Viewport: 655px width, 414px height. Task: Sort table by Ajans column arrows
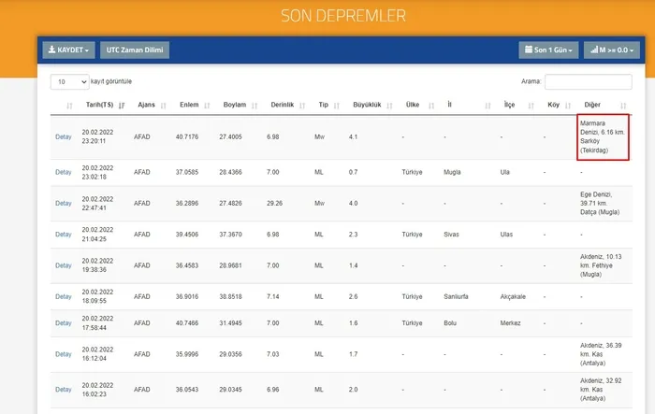pos(164,106)
